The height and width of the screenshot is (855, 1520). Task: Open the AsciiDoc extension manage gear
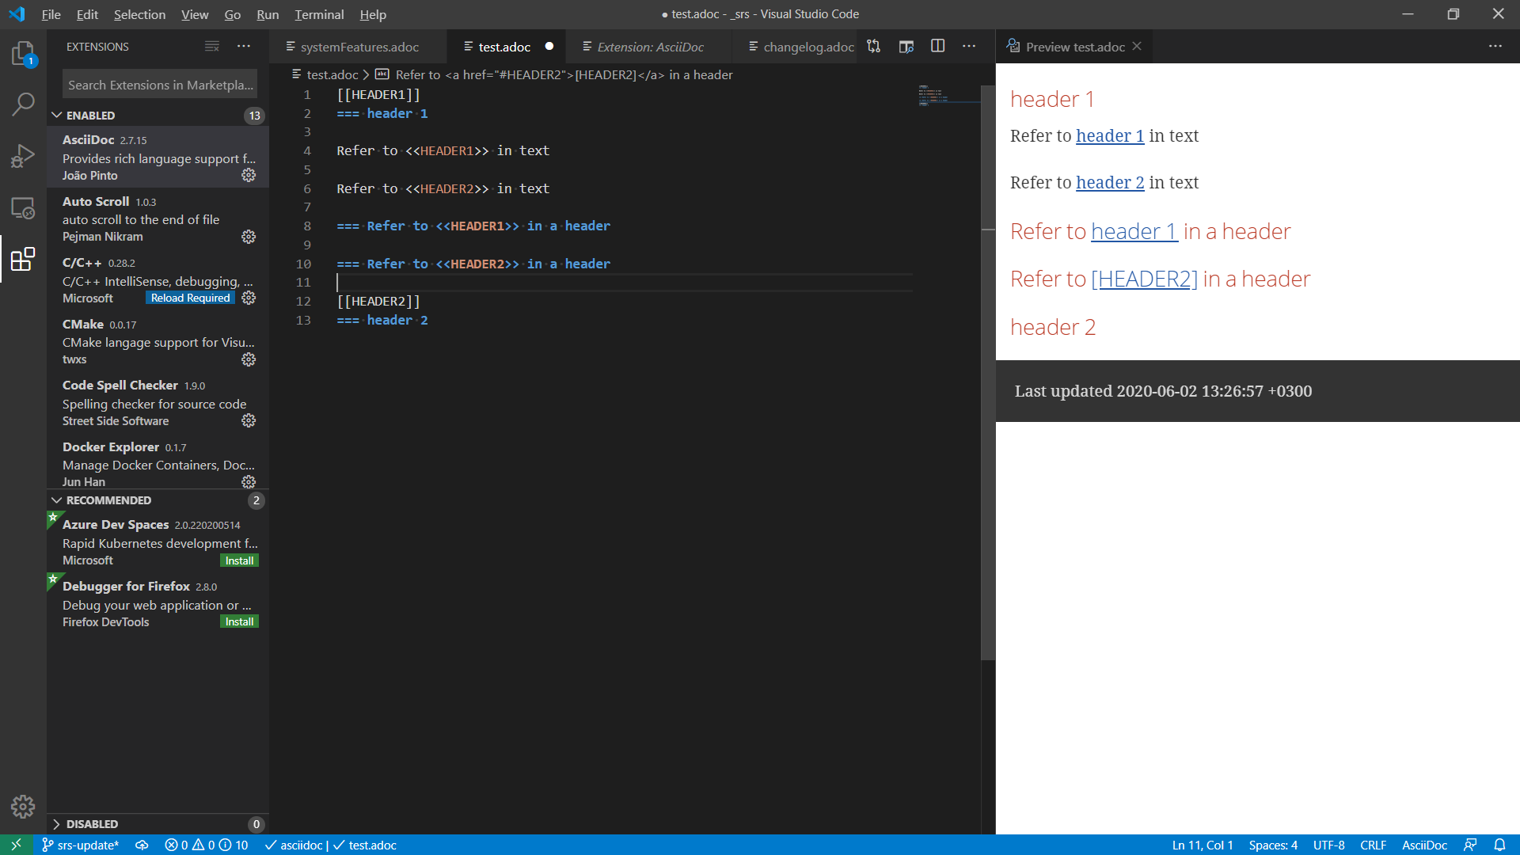pos(249,175)
